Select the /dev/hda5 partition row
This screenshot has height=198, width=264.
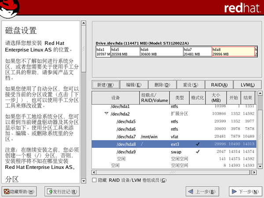[174, 121]
